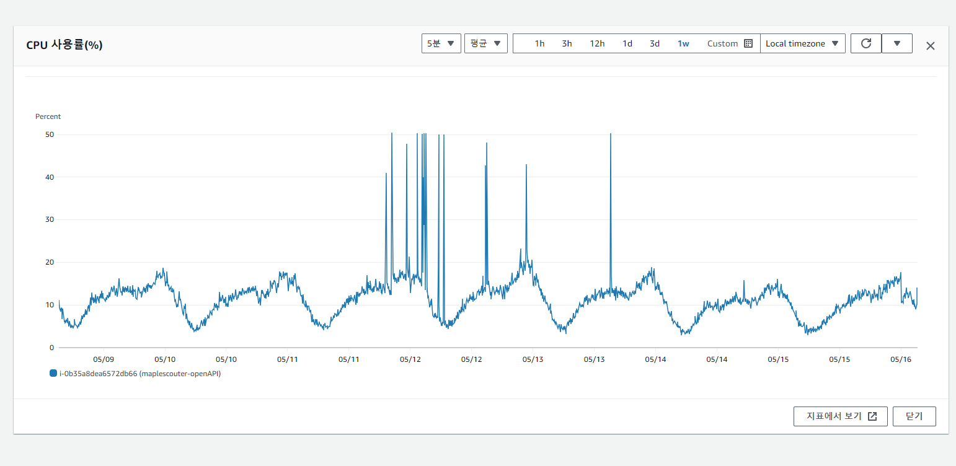This screenshot has height=466, width=956.
Task: Click the 닫기 button
Action: coord(914,416)
